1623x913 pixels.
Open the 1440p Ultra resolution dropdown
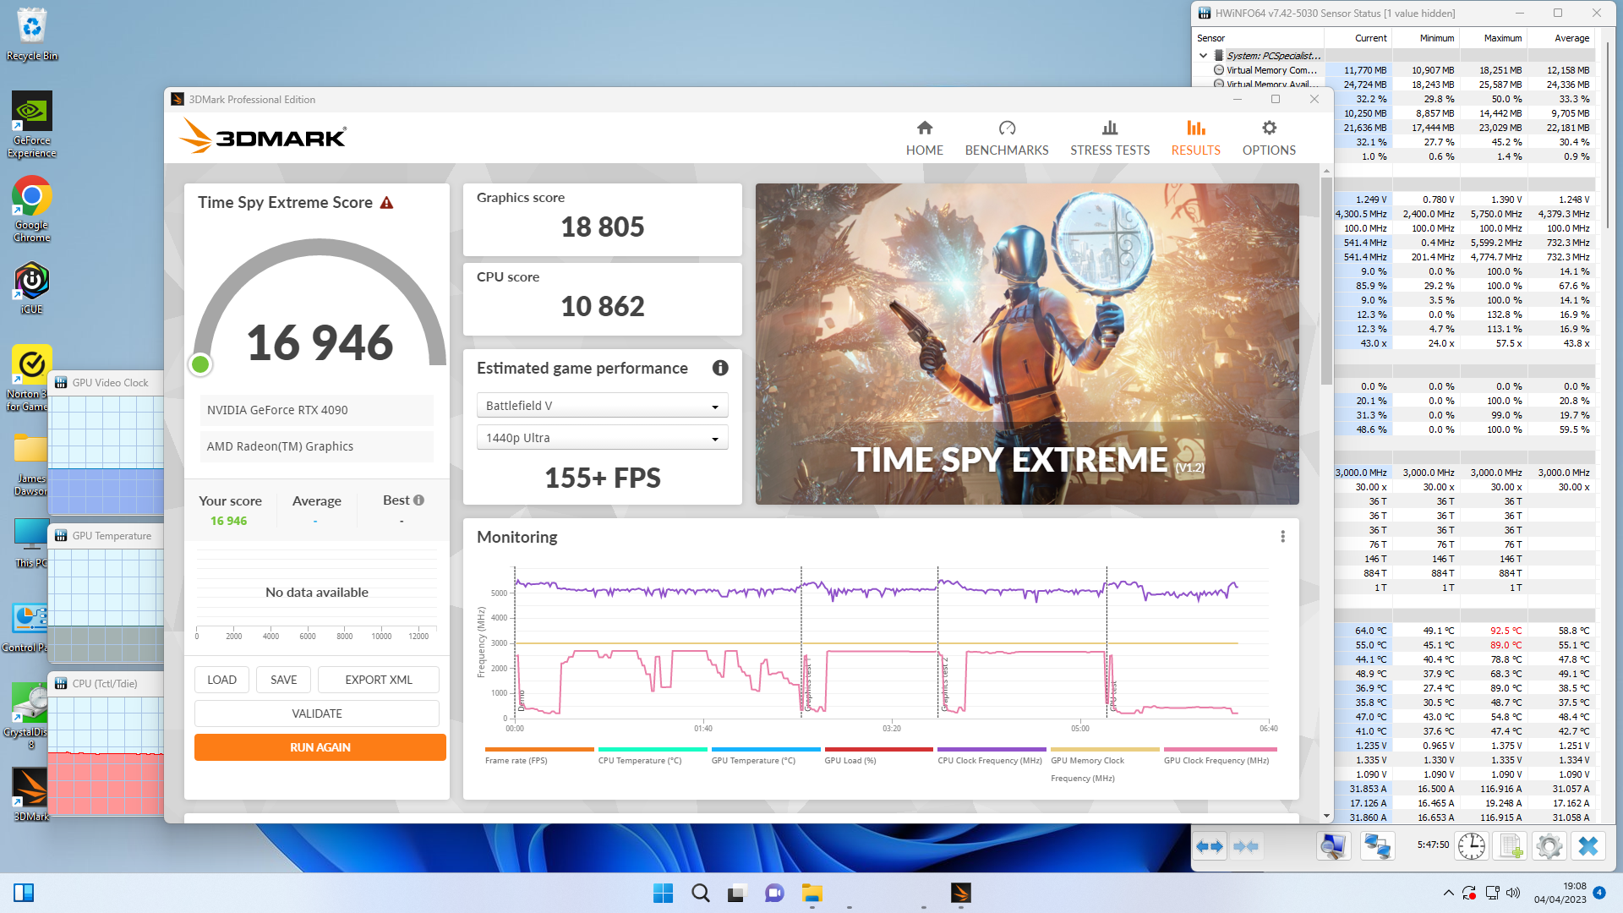tap(602, 438)
